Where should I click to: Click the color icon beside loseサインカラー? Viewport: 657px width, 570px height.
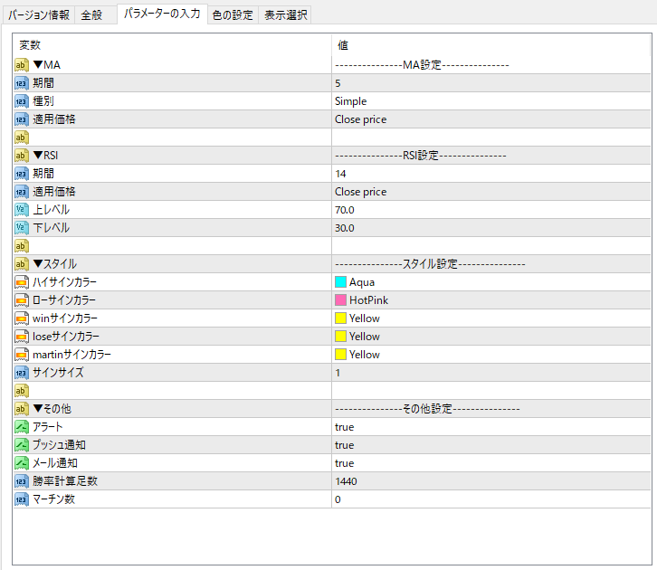pos(22,337)
